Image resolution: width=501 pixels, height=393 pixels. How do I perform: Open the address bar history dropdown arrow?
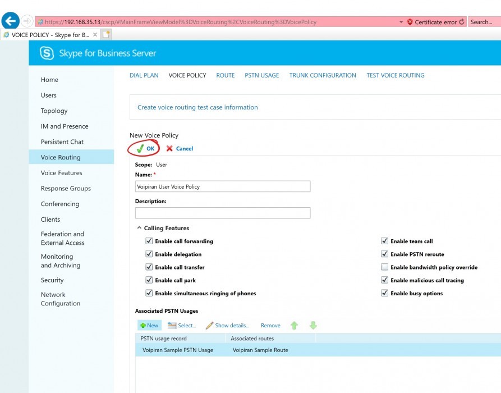click(401, 22)
